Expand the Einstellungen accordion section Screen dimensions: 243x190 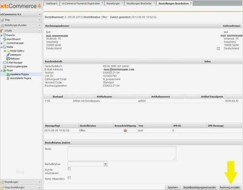point(40,182)
